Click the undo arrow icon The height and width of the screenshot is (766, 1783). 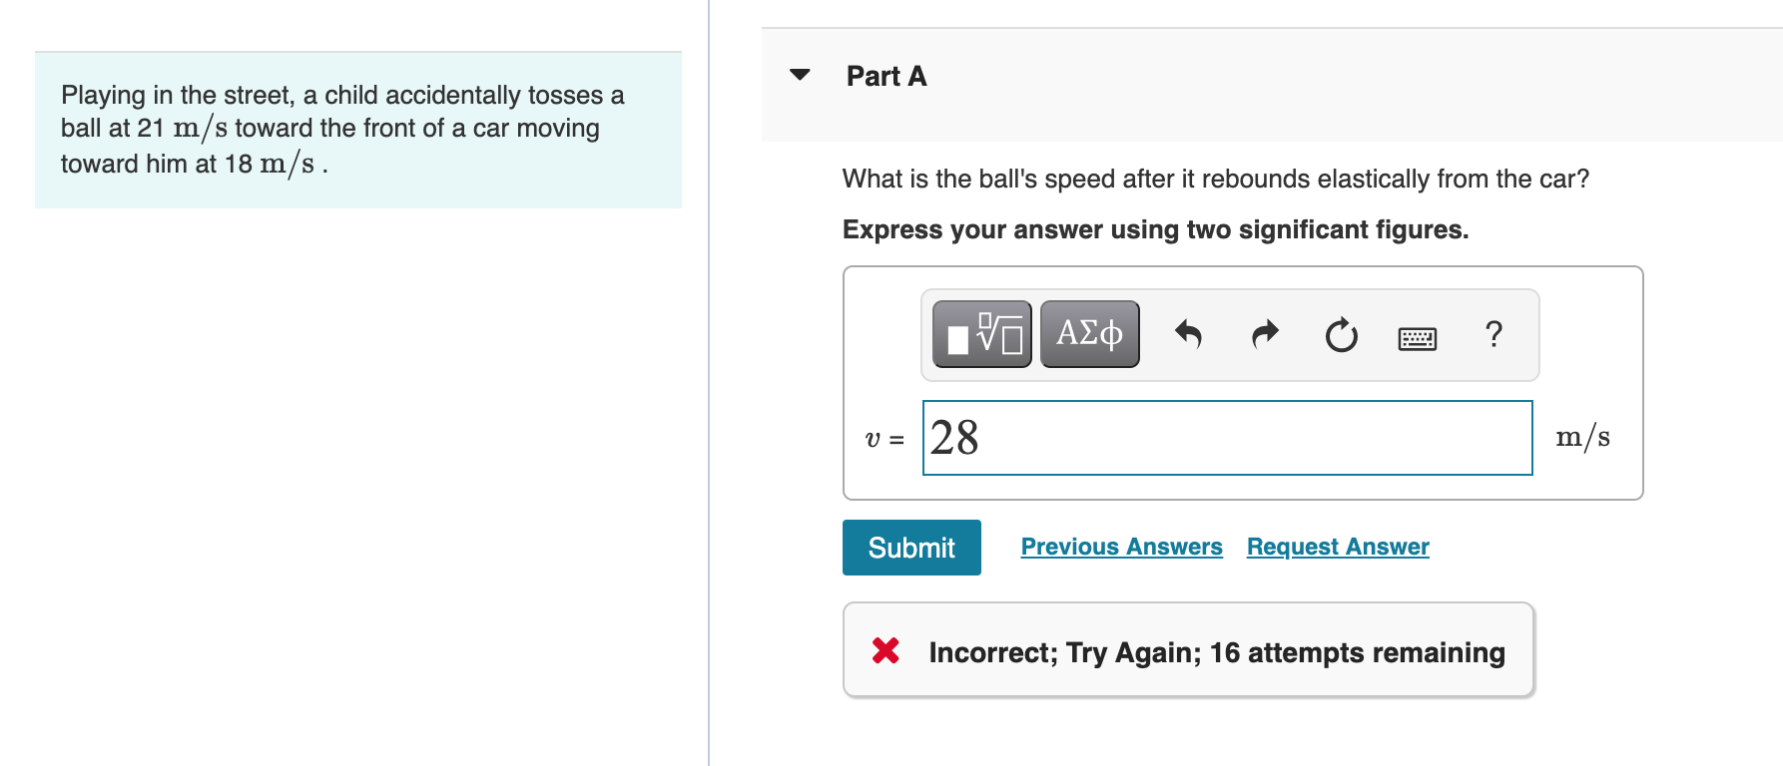(x=1187, y=334)
